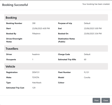Click the Estimated Trip KMs value 60

85,59
